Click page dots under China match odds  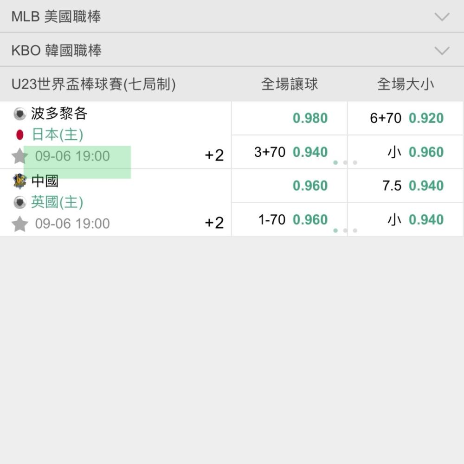click(x=345, y=230)
